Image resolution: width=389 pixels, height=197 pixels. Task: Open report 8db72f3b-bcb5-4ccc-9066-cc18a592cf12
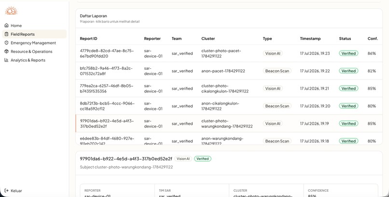coord(229,106)
